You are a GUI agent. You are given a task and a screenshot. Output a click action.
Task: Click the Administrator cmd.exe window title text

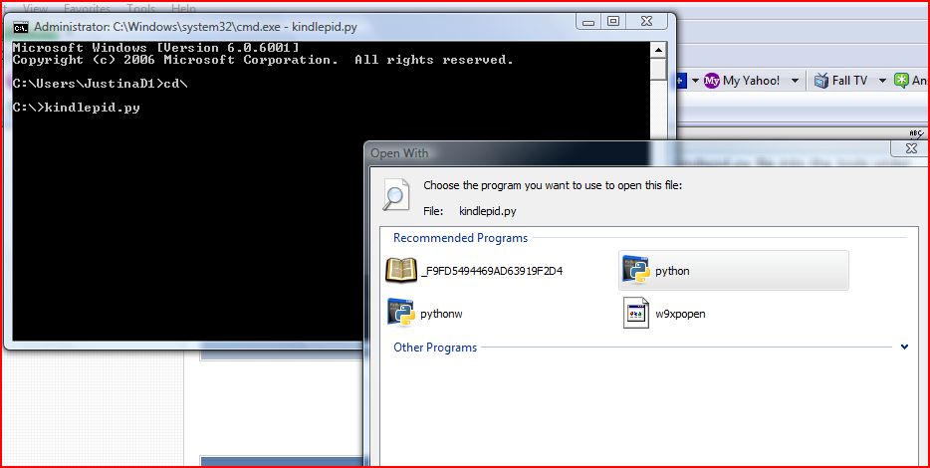coord(196,27)
